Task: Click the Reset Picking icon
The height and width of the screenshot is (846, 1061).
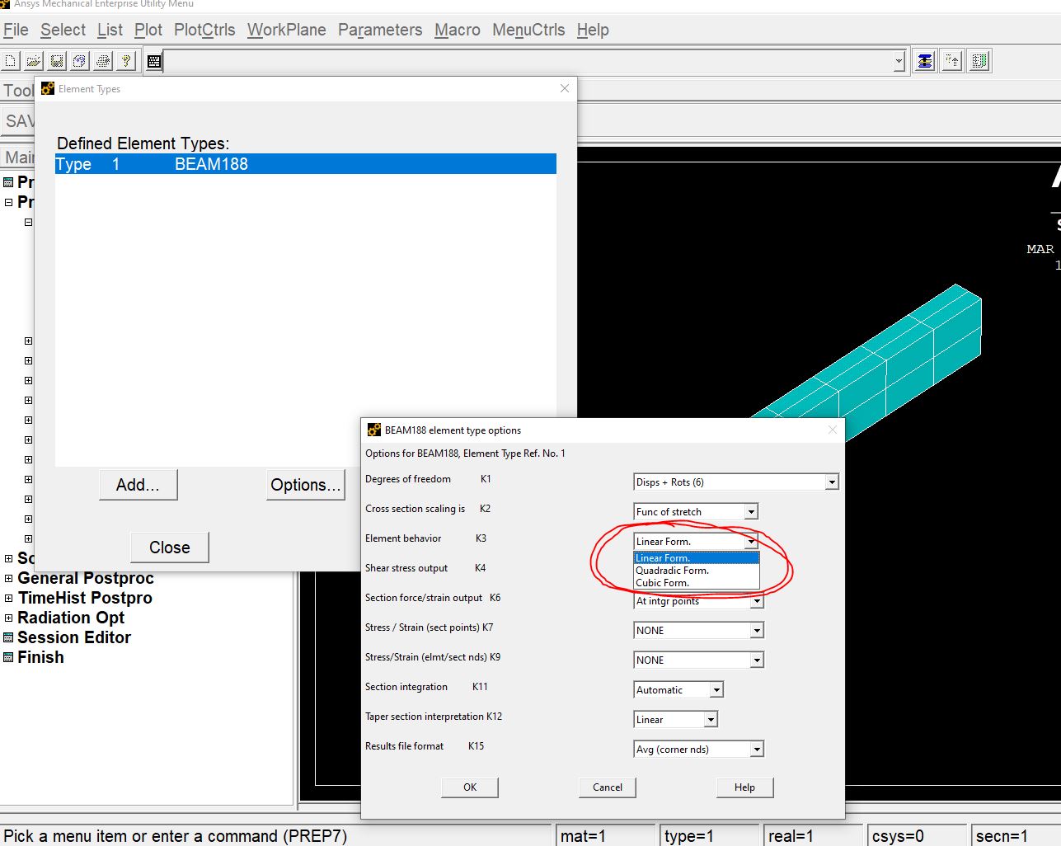Action: point(952,61)
